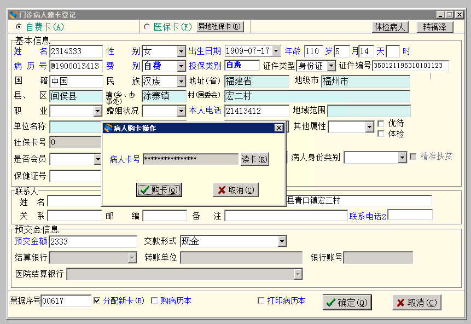Select the 医保卡(F) radio button
Screen dimensions: 471x324
[x=147, y=27]
